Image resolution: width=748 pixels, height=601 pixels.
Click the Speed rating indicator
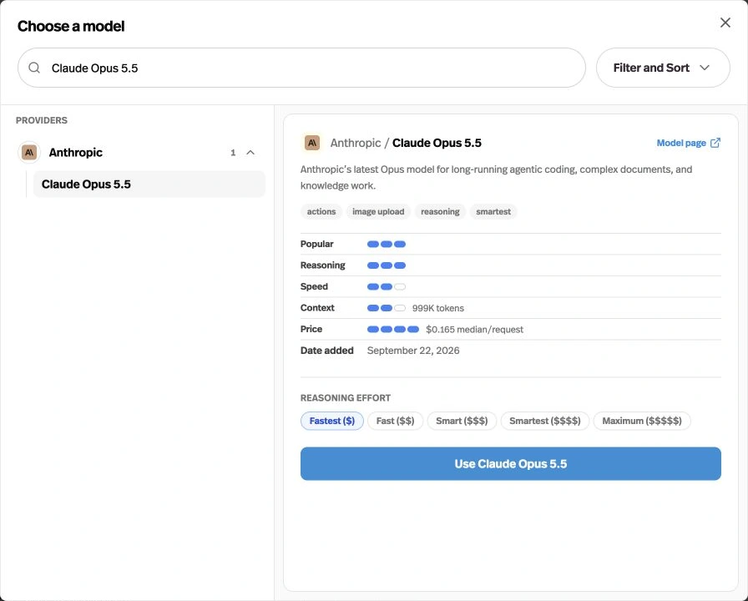[x=387, y=286]
